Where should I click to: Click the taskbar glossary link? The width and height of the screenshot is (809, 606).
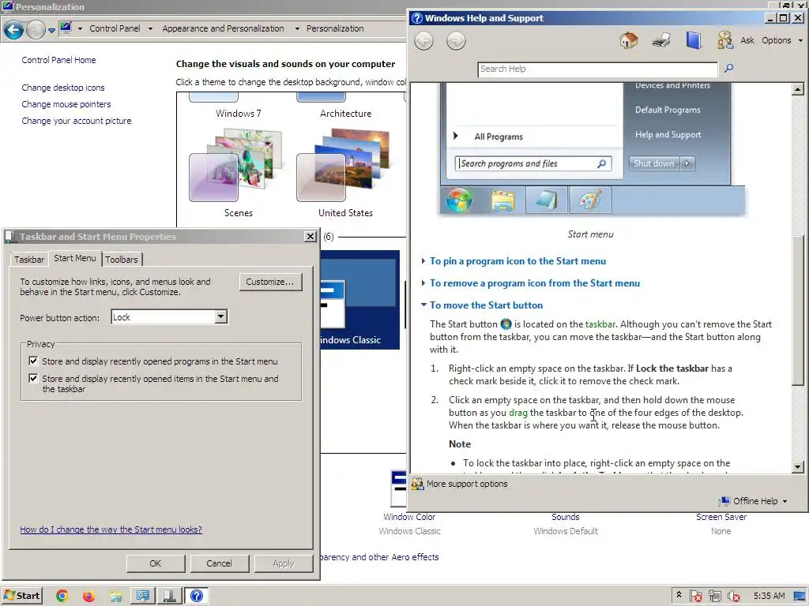(600, 324)
